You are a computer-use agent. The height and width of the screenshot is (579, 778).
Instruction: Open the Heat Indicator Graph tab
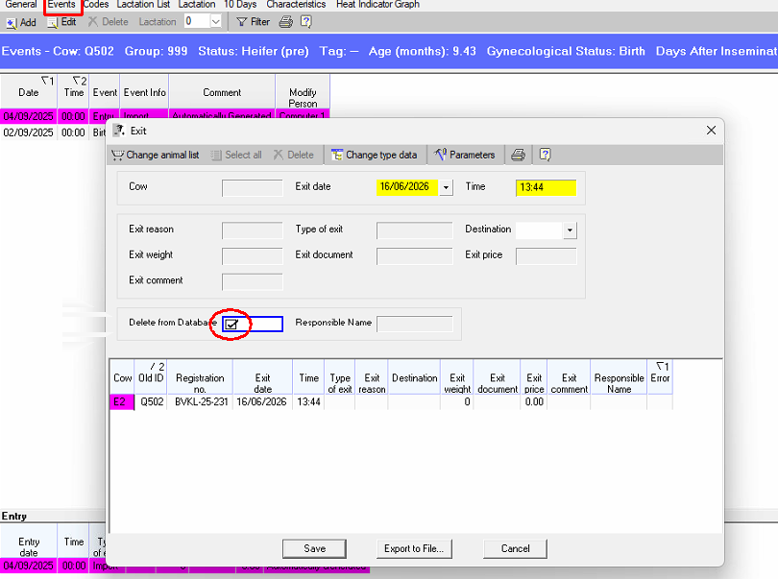pyautogui.click(x=378, y=5)
